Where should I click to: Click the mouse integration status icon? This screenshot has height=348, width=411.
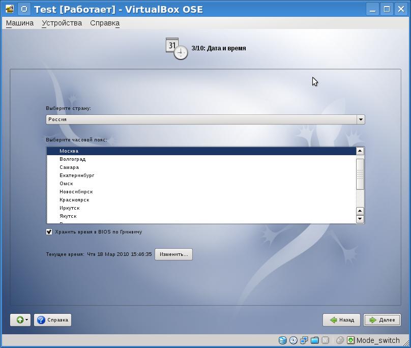(x=340, y=340)
